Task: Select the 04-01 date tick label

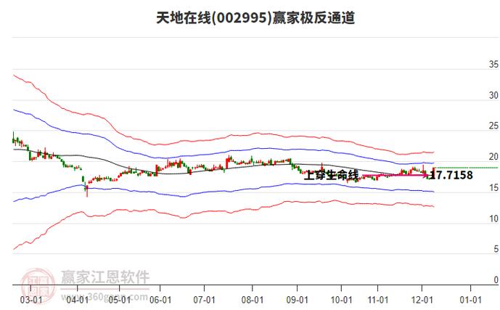Action: 78,298
